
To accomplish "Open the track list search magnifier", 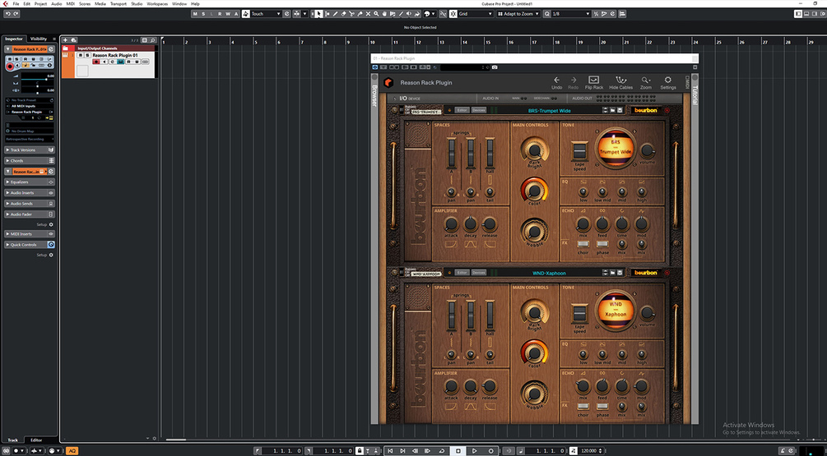I will (152, 40).
